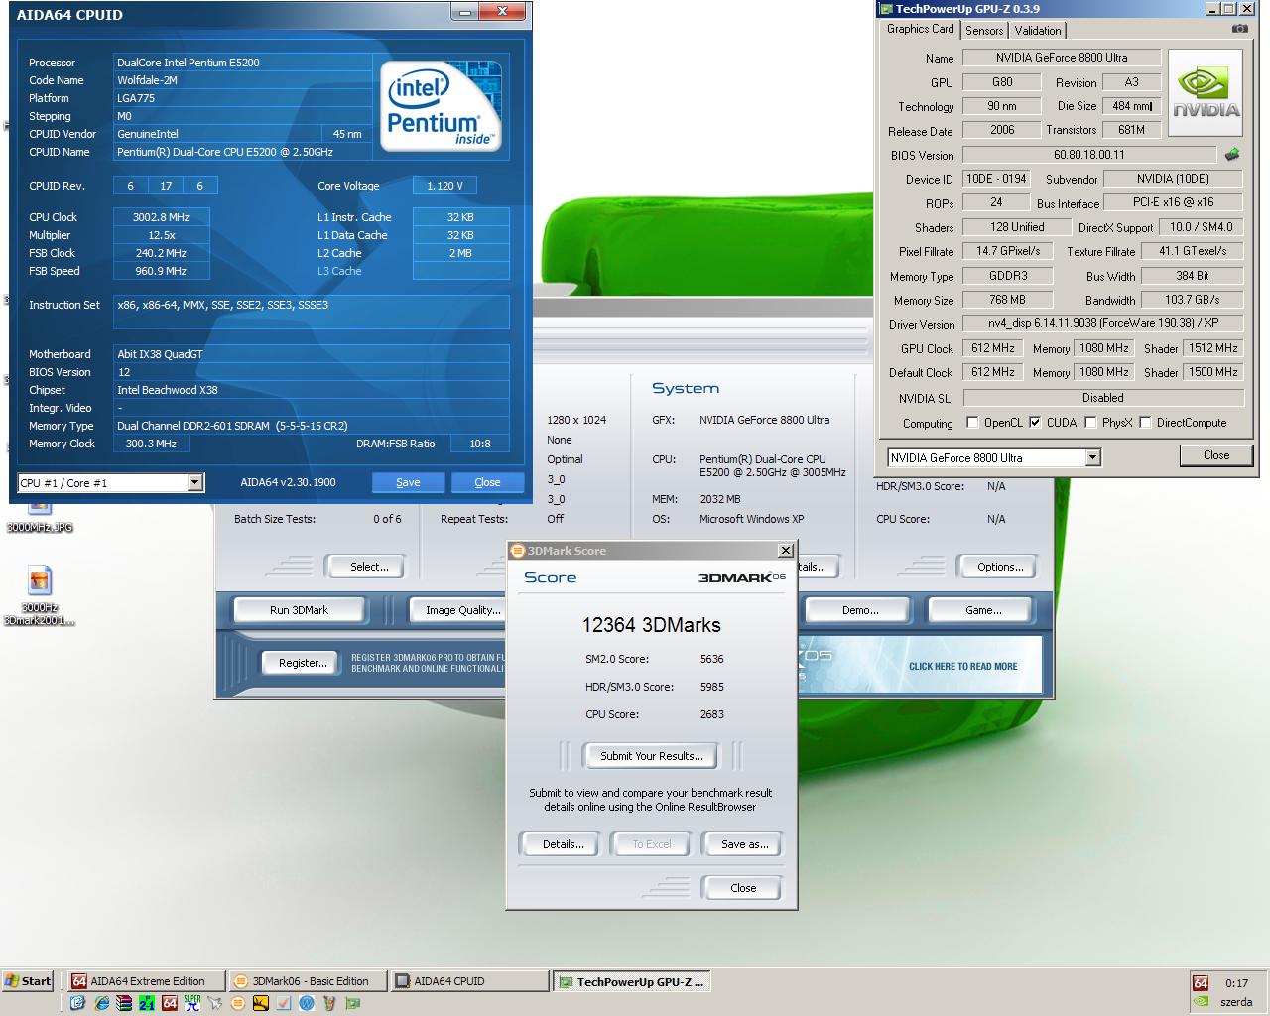Launch Internet Explorer from the quick launch bar
1270x1016 pixels.
coord(101,1003)
